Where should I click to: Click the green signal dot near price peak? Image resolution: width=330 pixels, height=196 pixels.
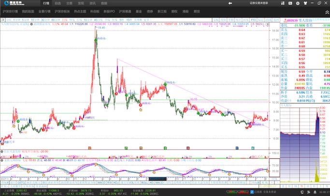96,40
